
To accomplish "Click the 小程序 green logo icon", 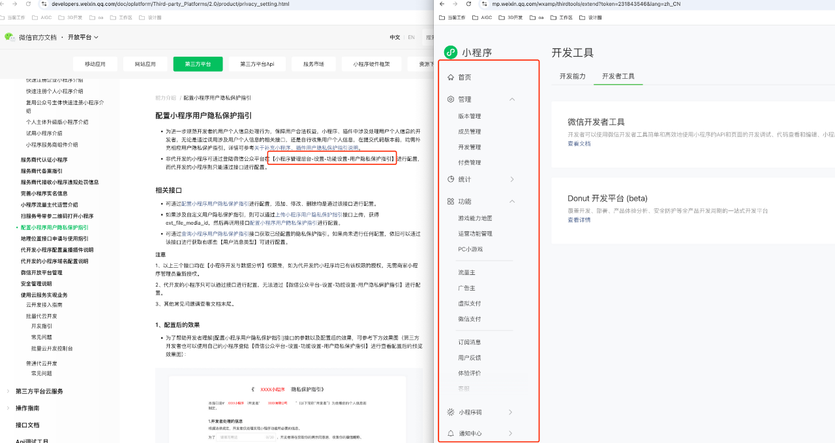I will click(451, 52).
